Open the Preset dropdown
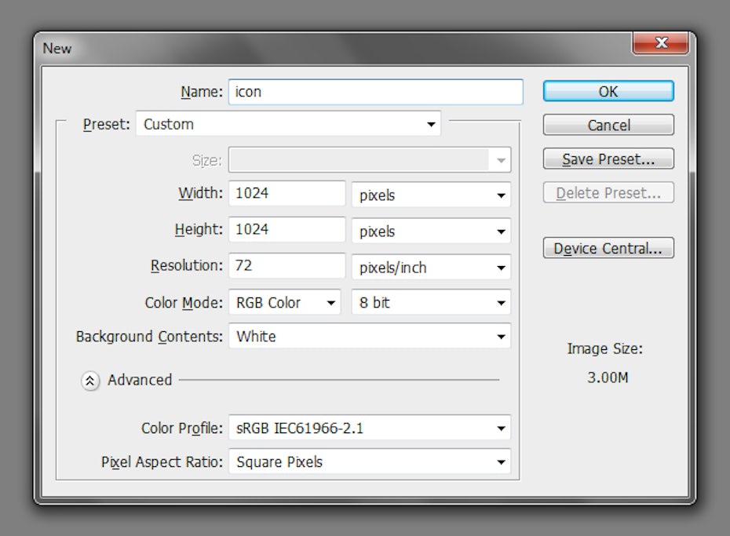The width and height of the screenshot is (730, 536). click(x=288, y=125)
